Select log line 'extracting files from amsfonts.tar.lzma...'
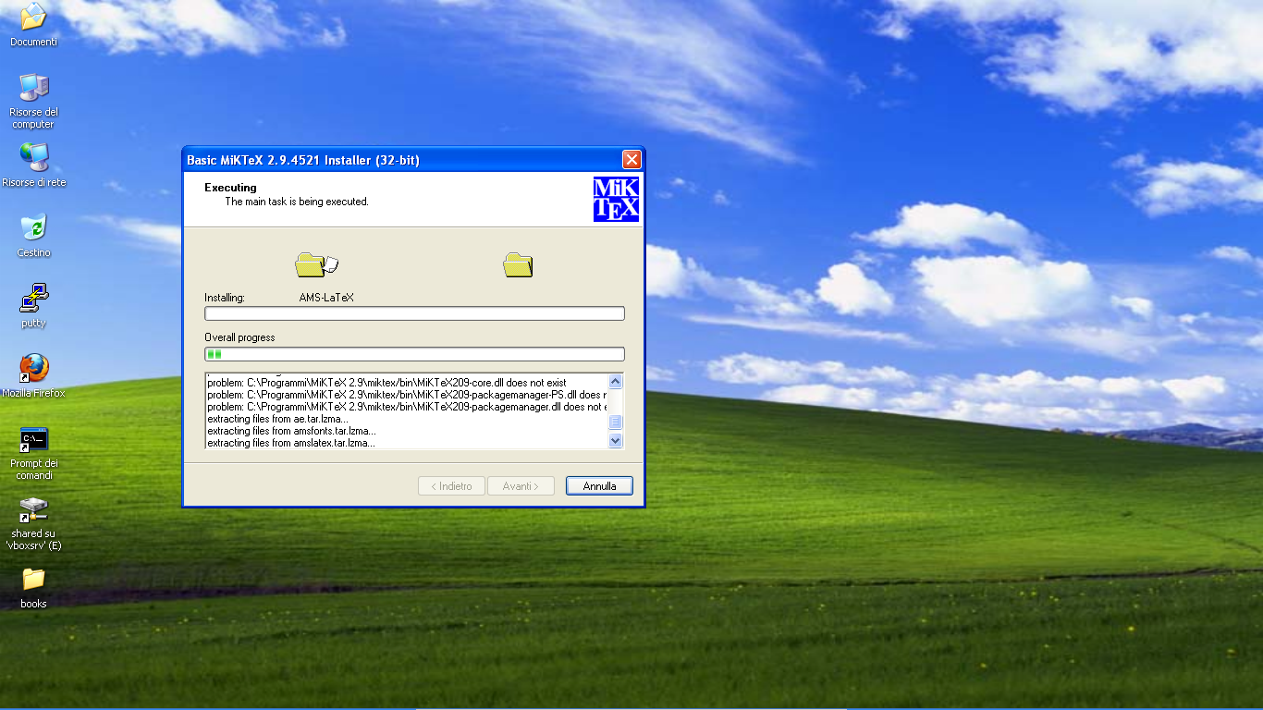The width and height of the screenshot is (1263, 710). (291, 431)
